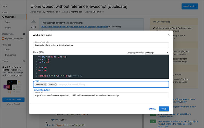Click the pencil icon in Overflow Blog
Image resolution: width=204 pixels, height=128 pixels.
(x=154, y=28)
